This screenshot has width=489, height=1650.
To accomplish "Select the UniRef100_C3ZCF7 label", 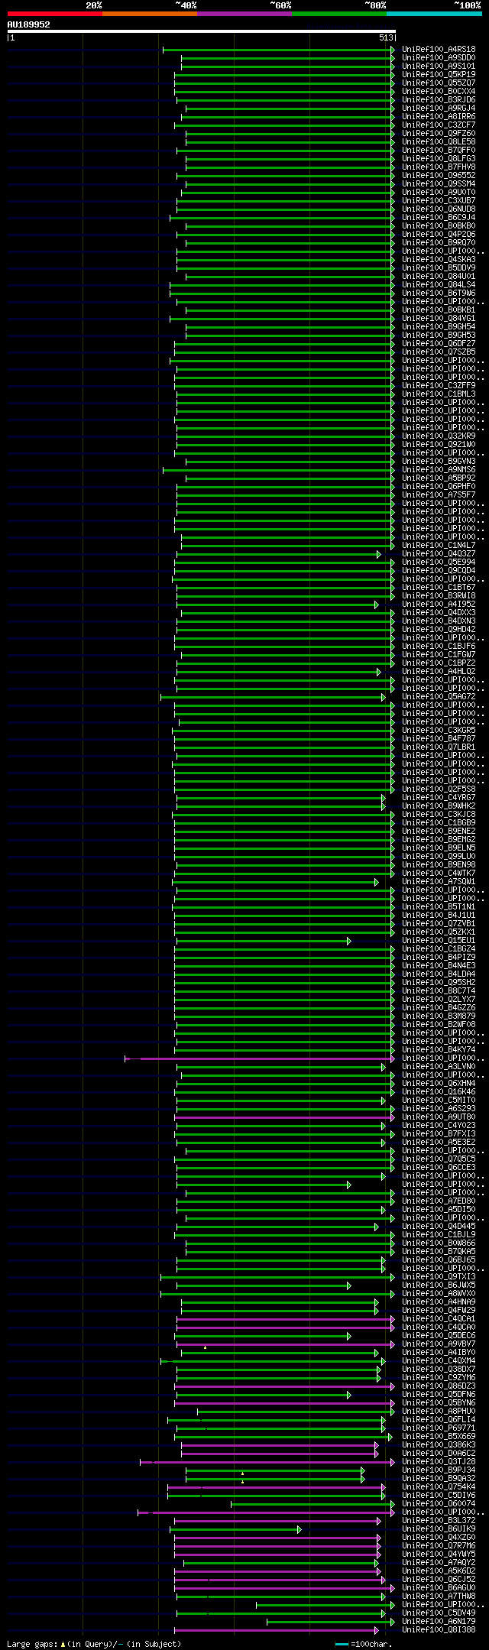I will [439, 125].
